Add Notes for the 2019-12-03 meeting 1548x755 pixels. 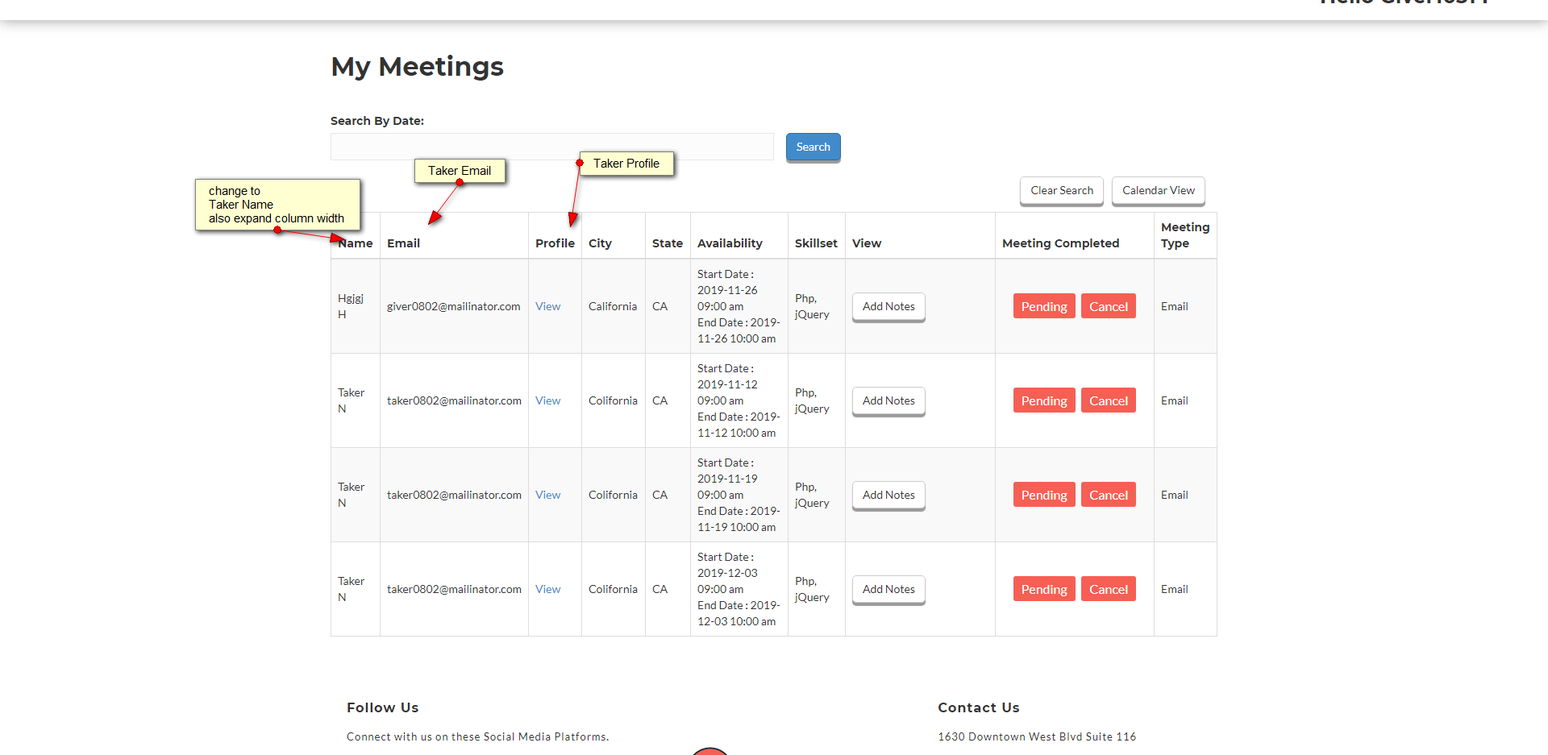888,590
